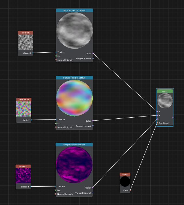Viewport: 184px width, 205px height.
Task: Select the top SampleTexture node header
Action: point(75,10)
